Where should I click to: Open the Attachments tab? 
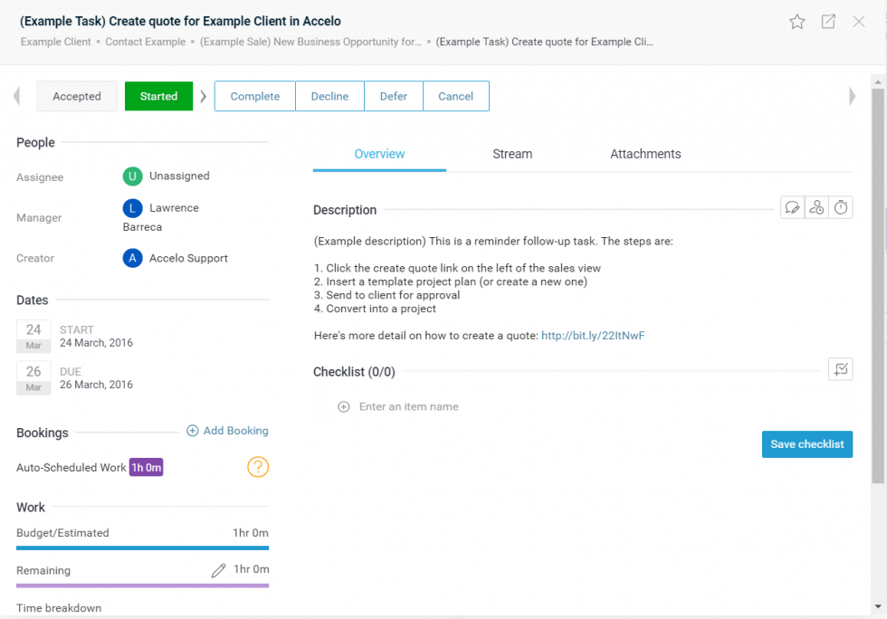(x=645, y=154)
